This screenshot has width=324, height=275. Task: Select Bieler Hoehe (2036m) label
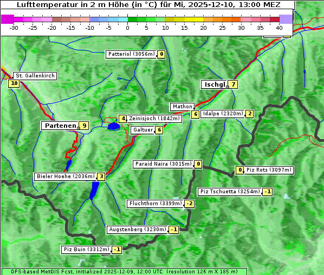click(66, 176)
